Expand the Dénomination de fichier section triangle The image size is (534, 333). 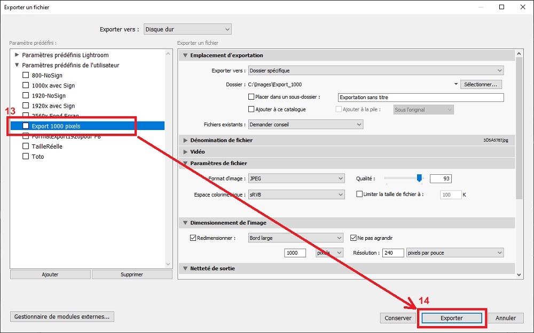click(185, 140)
